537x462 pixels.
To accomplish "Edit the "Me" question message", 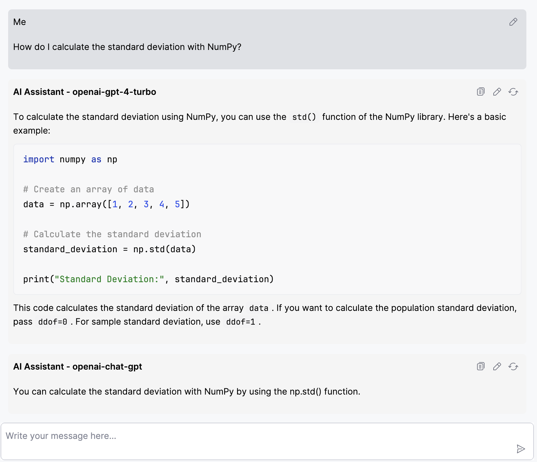I will point(513,22).
